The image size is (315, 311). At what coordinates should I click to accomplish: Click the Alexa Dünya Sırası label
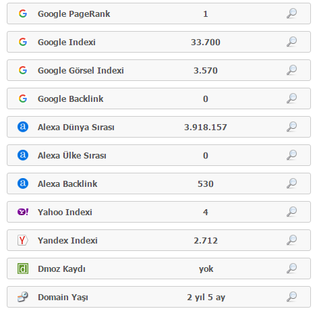pyautogui.click(x=76, y=128)
